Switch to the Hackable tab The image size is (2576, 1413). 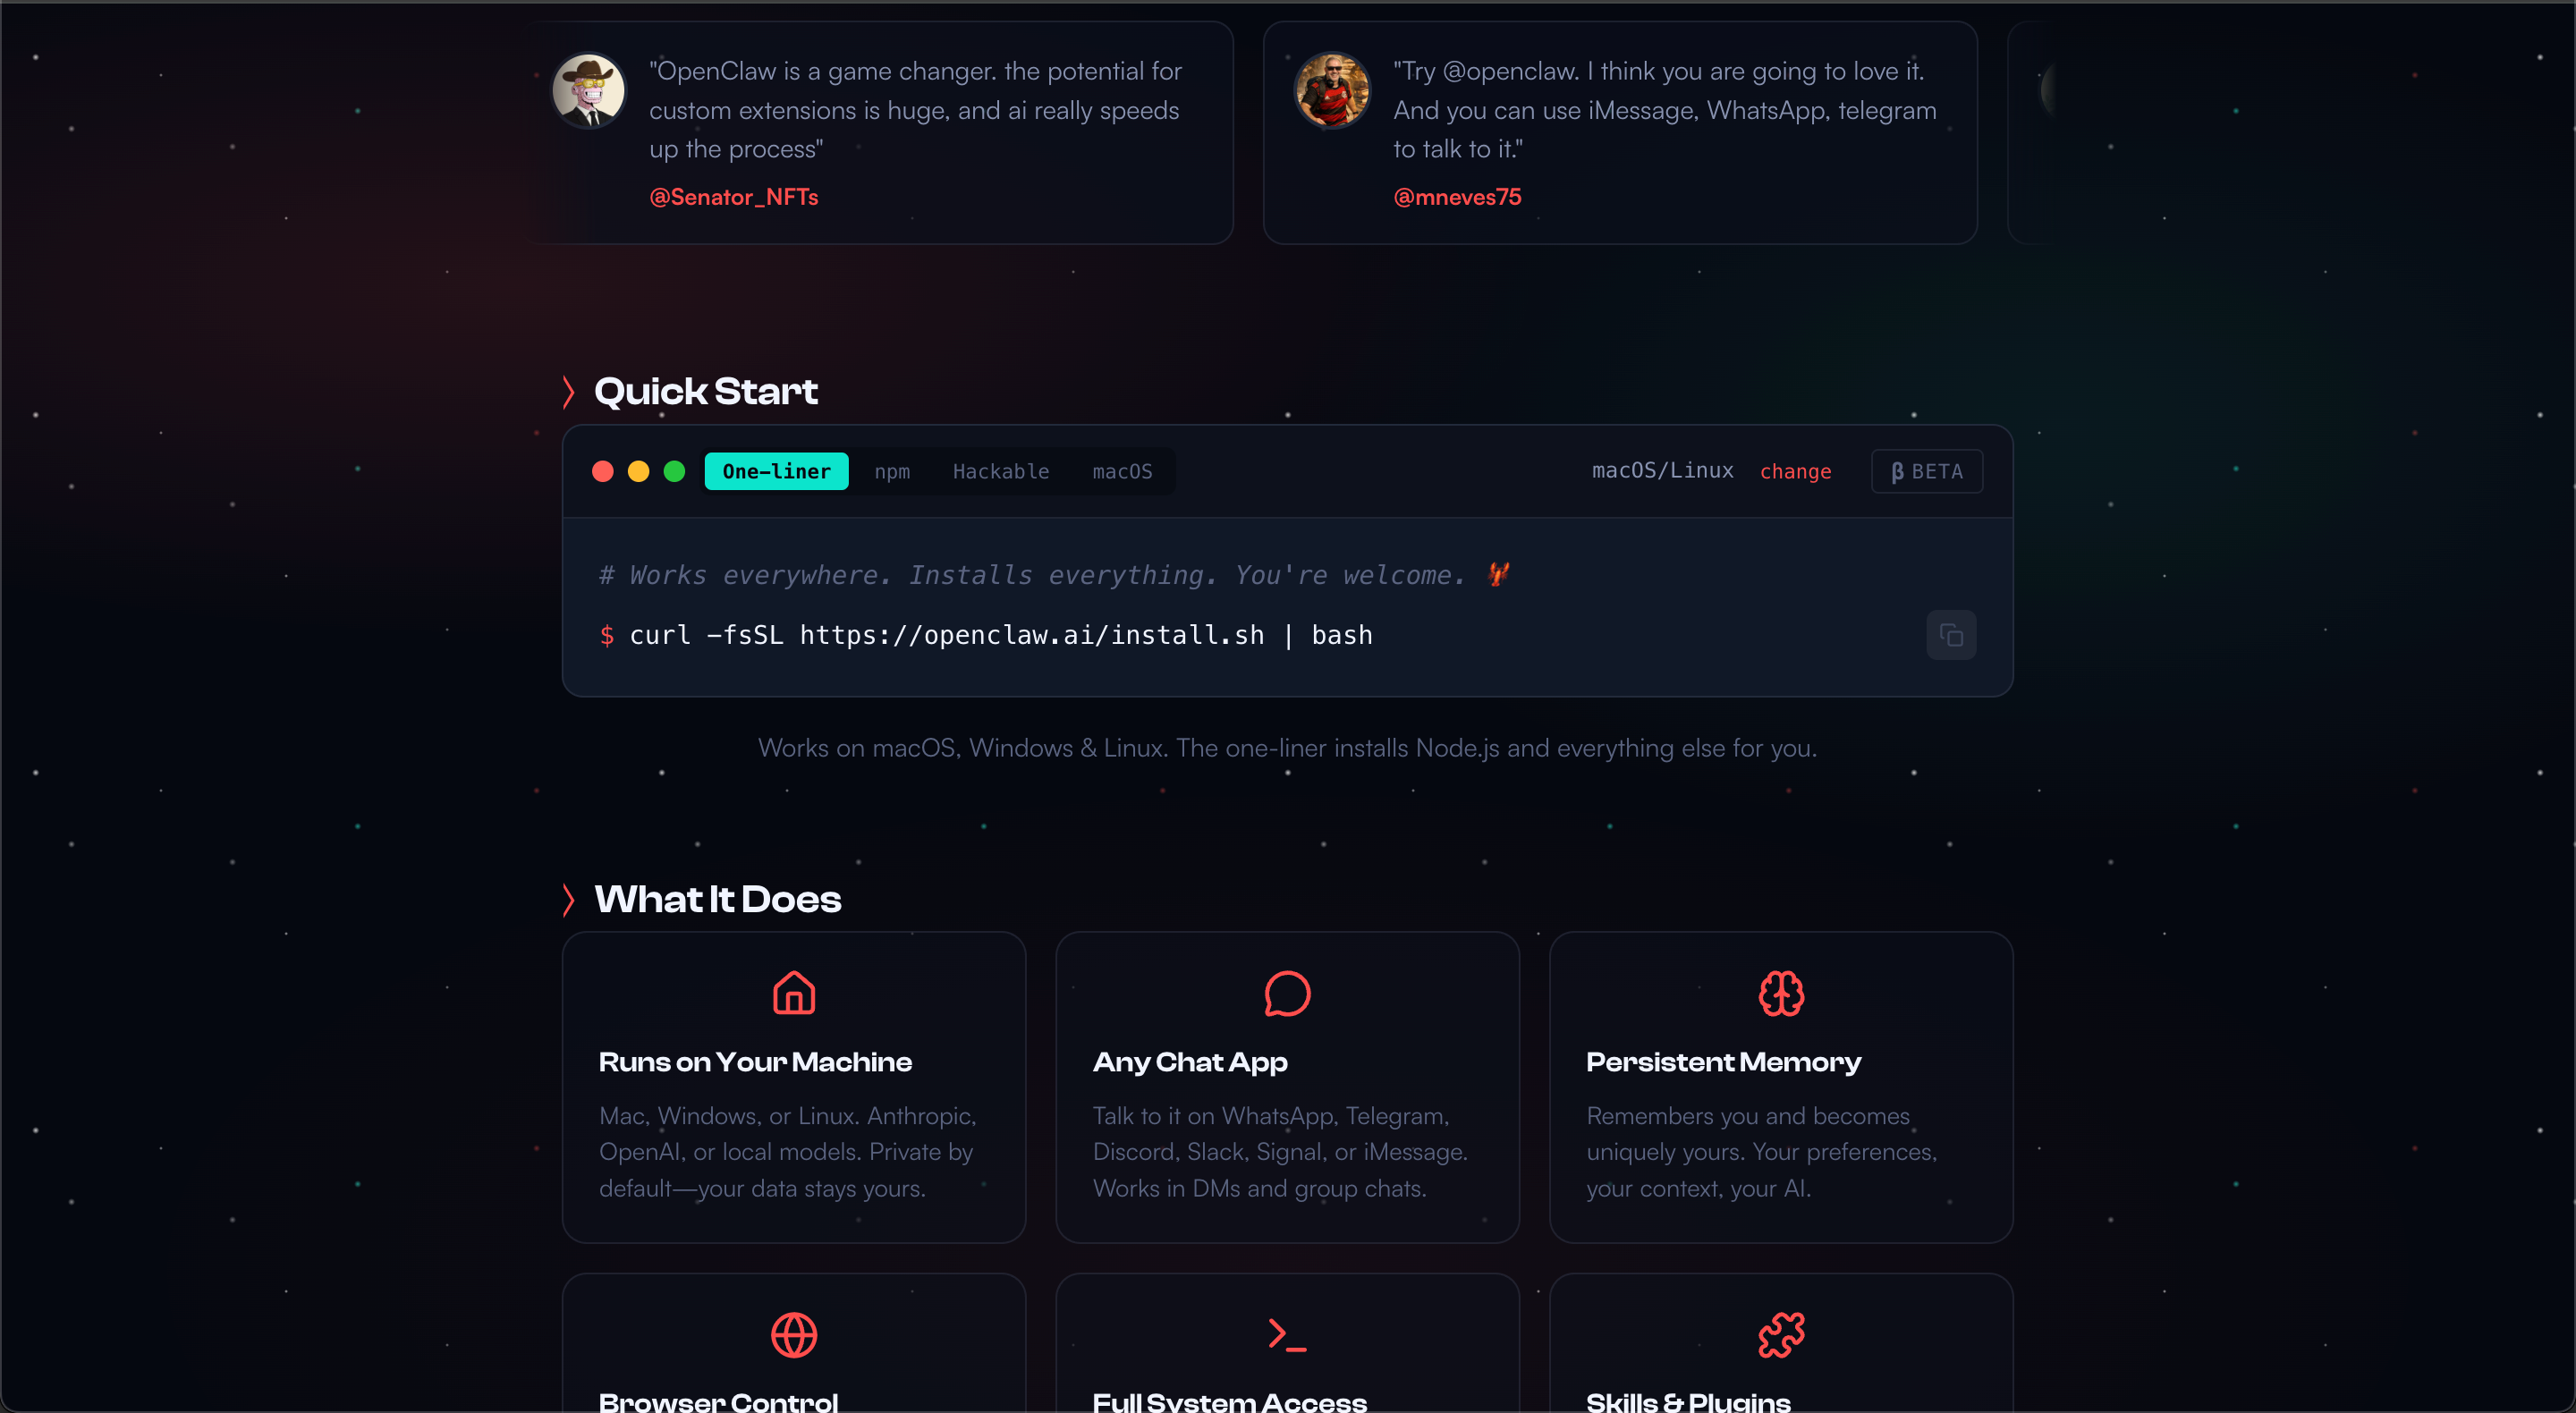(1000, 471)
